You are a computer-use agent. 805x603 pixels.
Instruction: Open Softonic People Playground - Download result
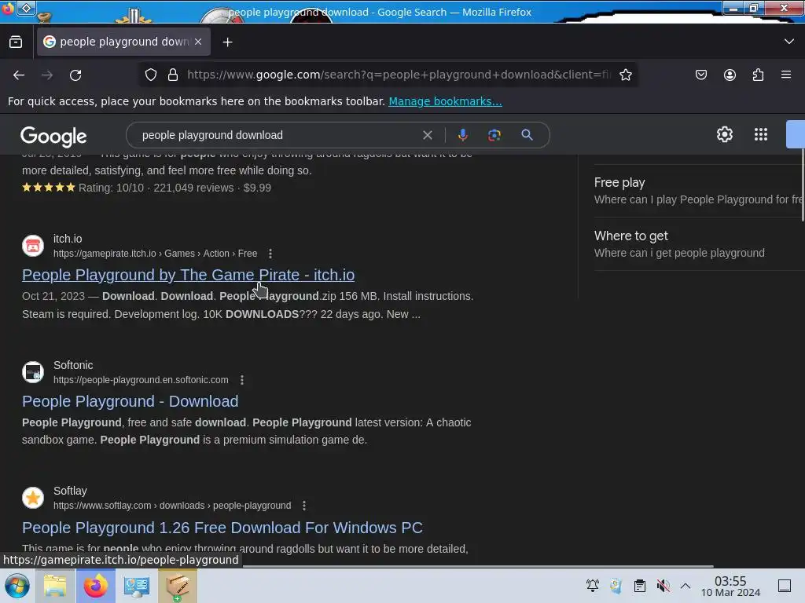pos(130,401)
